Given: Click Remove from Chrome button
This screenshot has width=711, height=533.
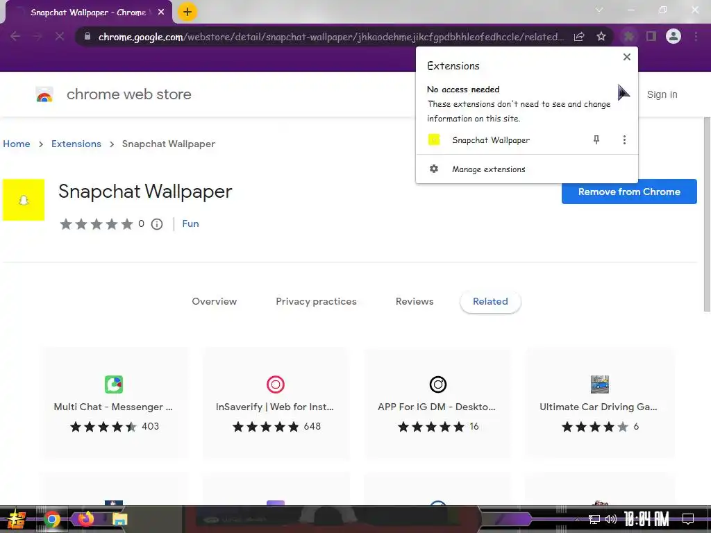Looking at the screenshot, I should tap(629, 192).
